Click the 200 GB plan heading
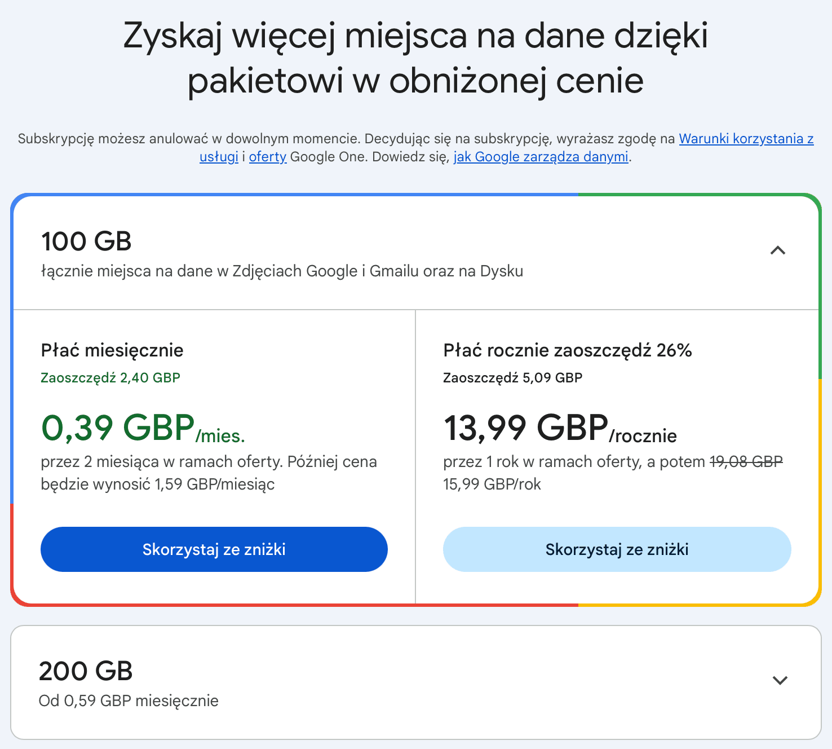Screen dimensions: 832x749 (x=86, y=671)
